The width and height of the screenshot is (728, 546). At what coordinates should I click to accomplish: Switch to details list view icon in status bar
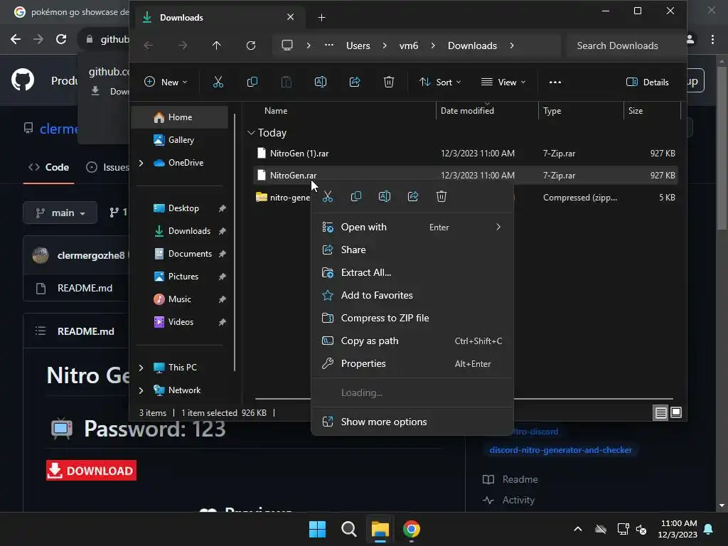click(660, 412)
